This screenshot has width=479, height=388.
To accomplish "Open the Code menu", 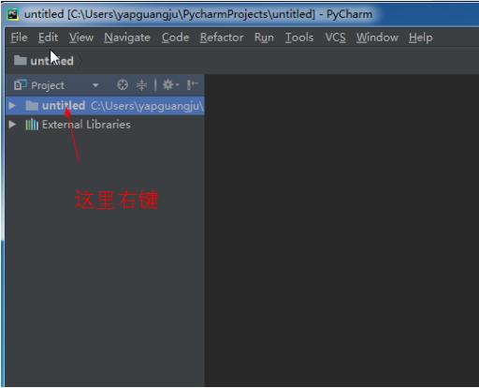I will tap(175, 37).
